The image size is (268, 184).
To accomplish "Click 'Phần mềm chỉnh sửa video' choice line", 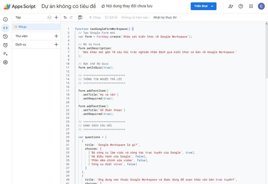I will 118,160.
